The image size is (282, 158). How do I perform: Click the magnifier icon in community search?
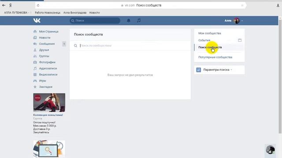[x=75, y=46]
